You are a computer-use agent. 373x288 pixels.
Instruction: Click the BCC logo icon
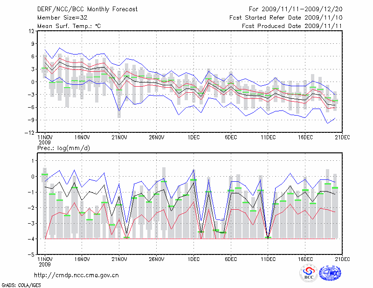tap(309, 274)
